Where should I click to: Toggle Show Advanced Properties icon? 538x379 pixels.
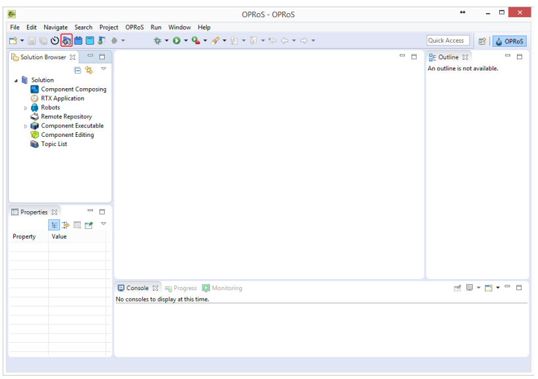(66, 225)
